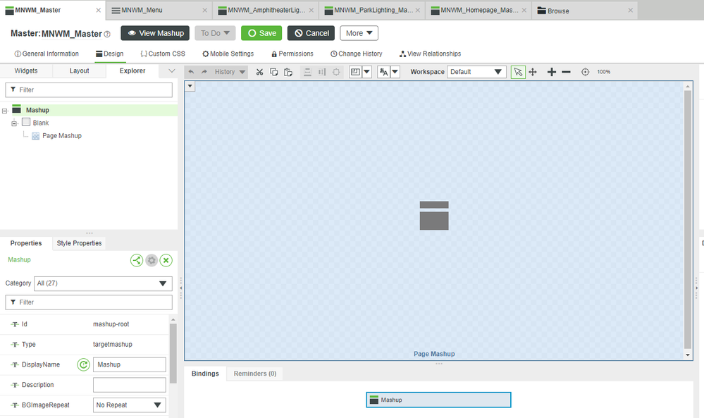The width and height of the screenshot is (704, 418).
Task: Click the Filter input in the Properties panel
Action: [89, 302]
